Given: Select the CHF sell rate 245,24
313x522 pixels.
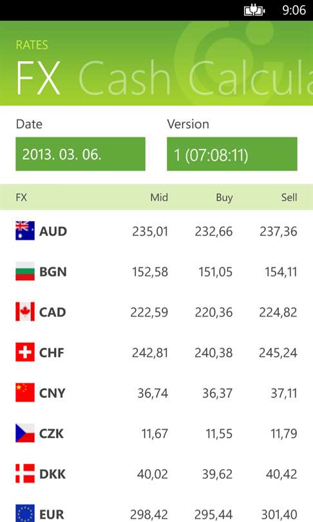Looking at the screenshot, I should tap(278, 353).
